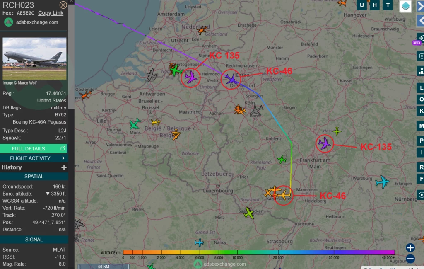Open map settings gear

[x=421, y=56]
